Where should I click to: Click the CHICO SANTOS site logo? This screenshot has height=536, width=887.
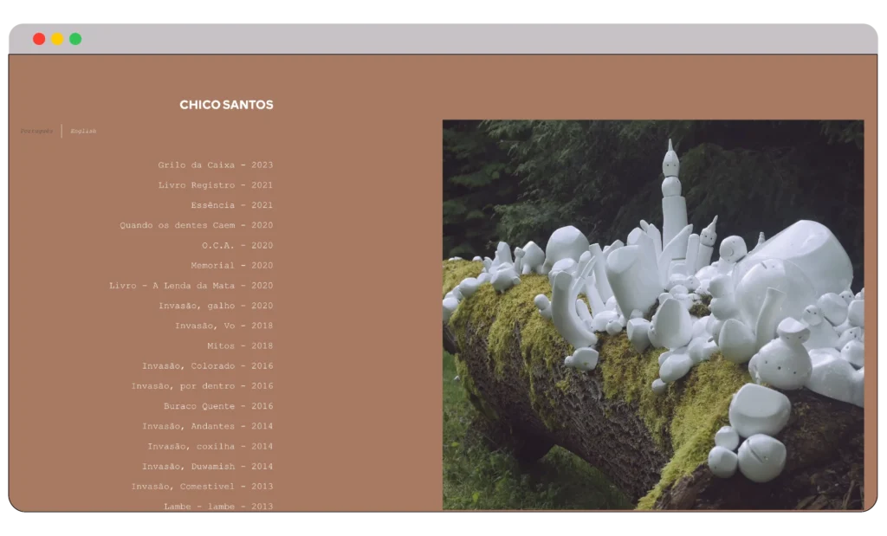226,105
